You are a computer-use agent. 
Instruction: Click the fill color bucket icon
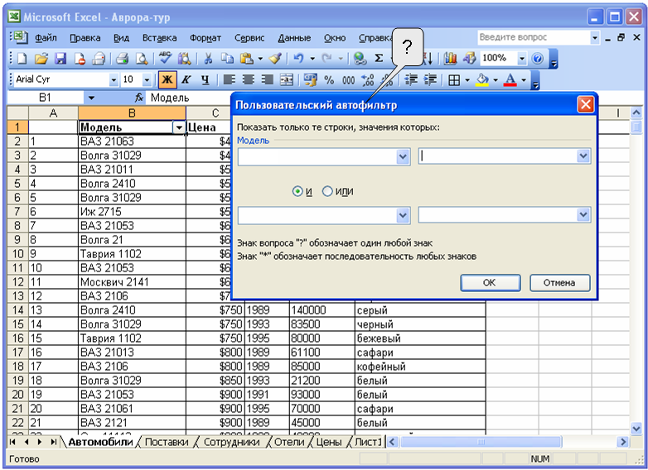point(482,79)
